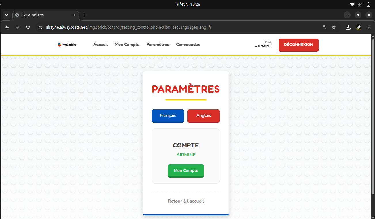Click the green Mon Compte button
The height and width of the screenshot is (219, 375).
186,171
